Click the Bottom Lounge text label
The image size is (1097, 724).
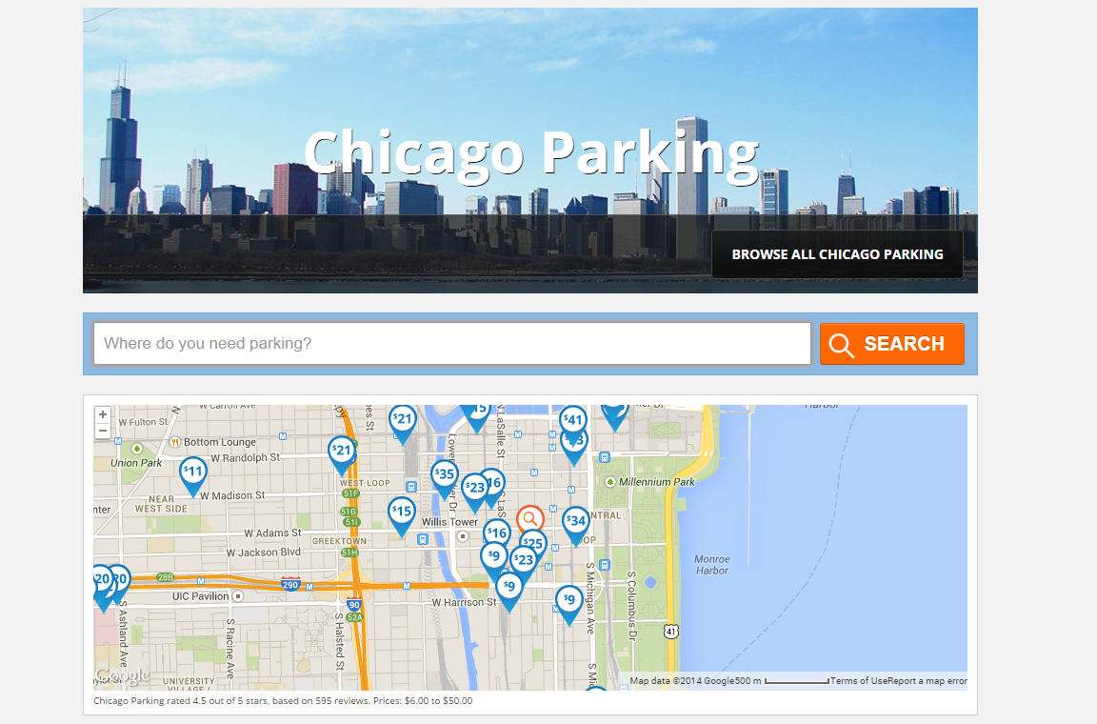(220, 442)
